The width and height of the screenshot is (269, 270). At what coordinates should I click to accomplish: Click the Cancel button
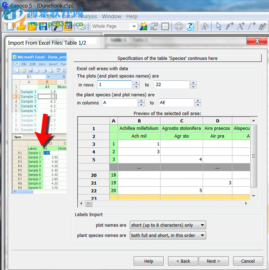[248, 261]
